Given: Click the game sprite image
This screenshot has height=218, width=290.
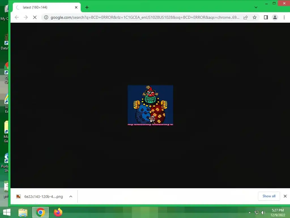Looking at the screenshot, I should [150, 105].
